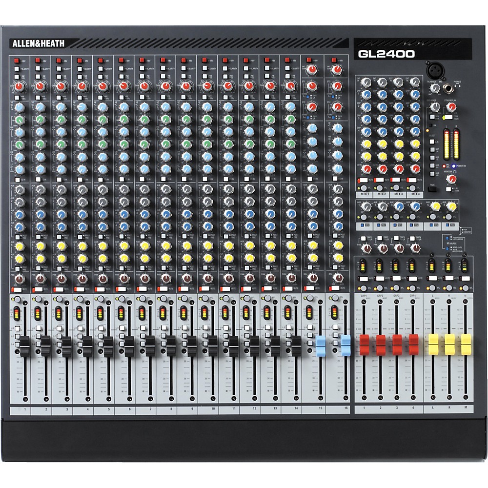The width and height of the screenshot is (488, 488).
Task: Turn the red Gain knob on channel 1
Action: 19,86
